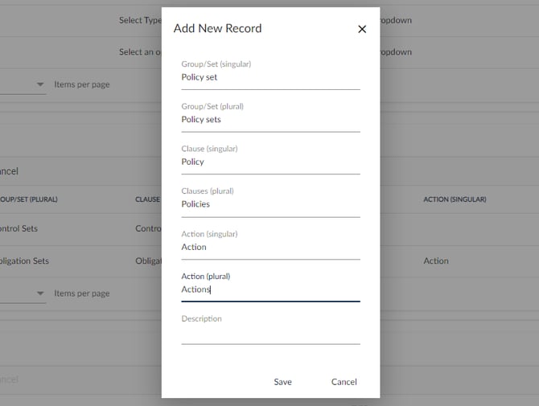
Task: Sort by Action (Singular) column header
Action: pyautogui.click(x=455, y=199)
